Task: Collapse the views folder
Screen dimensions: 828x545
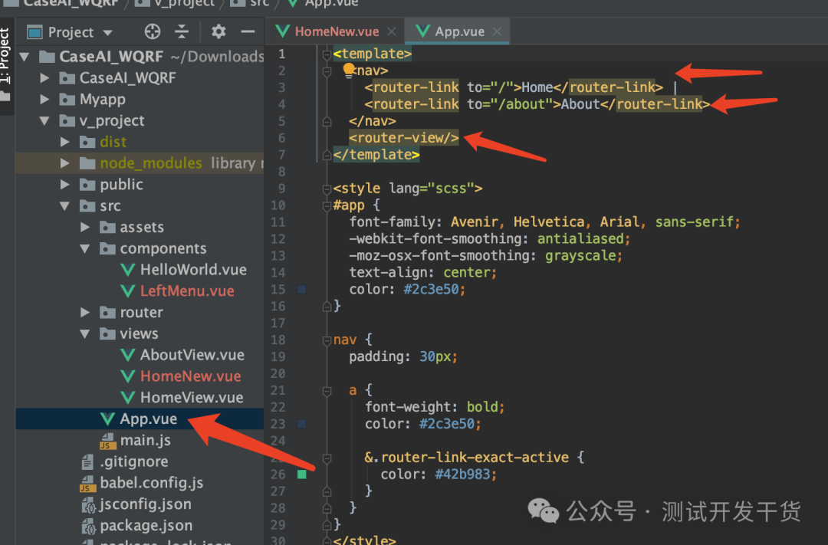Action: (x=84, y=333)
